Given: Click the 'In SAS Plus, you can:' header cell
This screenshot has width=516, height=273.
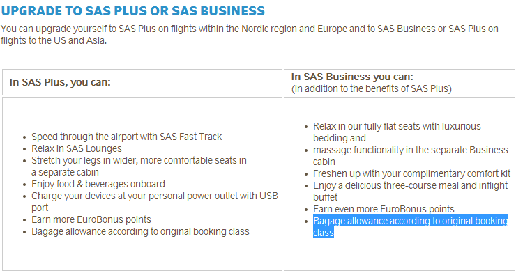Looking at the screenshot, I should (142, 82).
